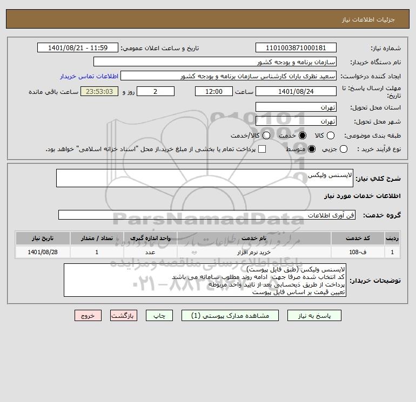Click the deadline time field 12:00
The width and height of the screenshot is (416, 402).
214,91
